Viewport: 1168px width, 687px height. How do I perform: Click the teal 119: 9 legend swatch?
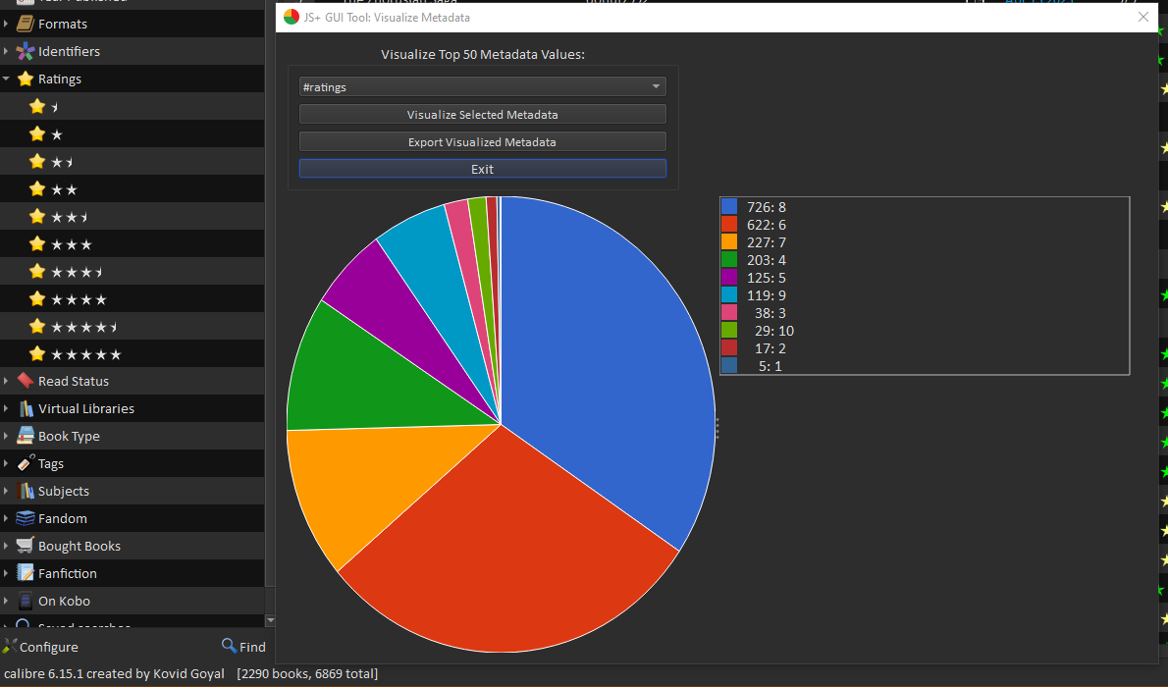[729, 295]
